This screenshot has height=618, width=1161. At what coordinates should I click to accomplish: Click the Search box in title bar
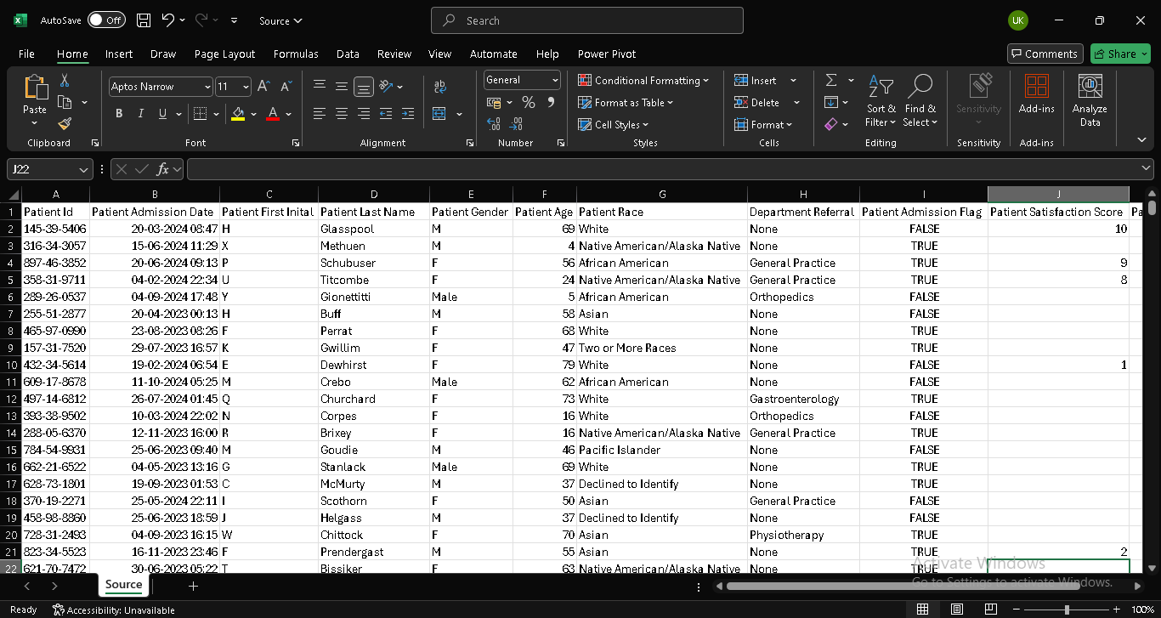pyautogui.click(x=586, y=20)
